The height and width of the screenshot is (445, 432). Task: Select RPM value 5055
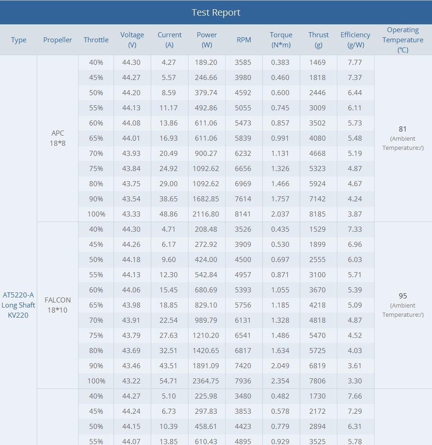pyautogui.click(x=243, y=108)
